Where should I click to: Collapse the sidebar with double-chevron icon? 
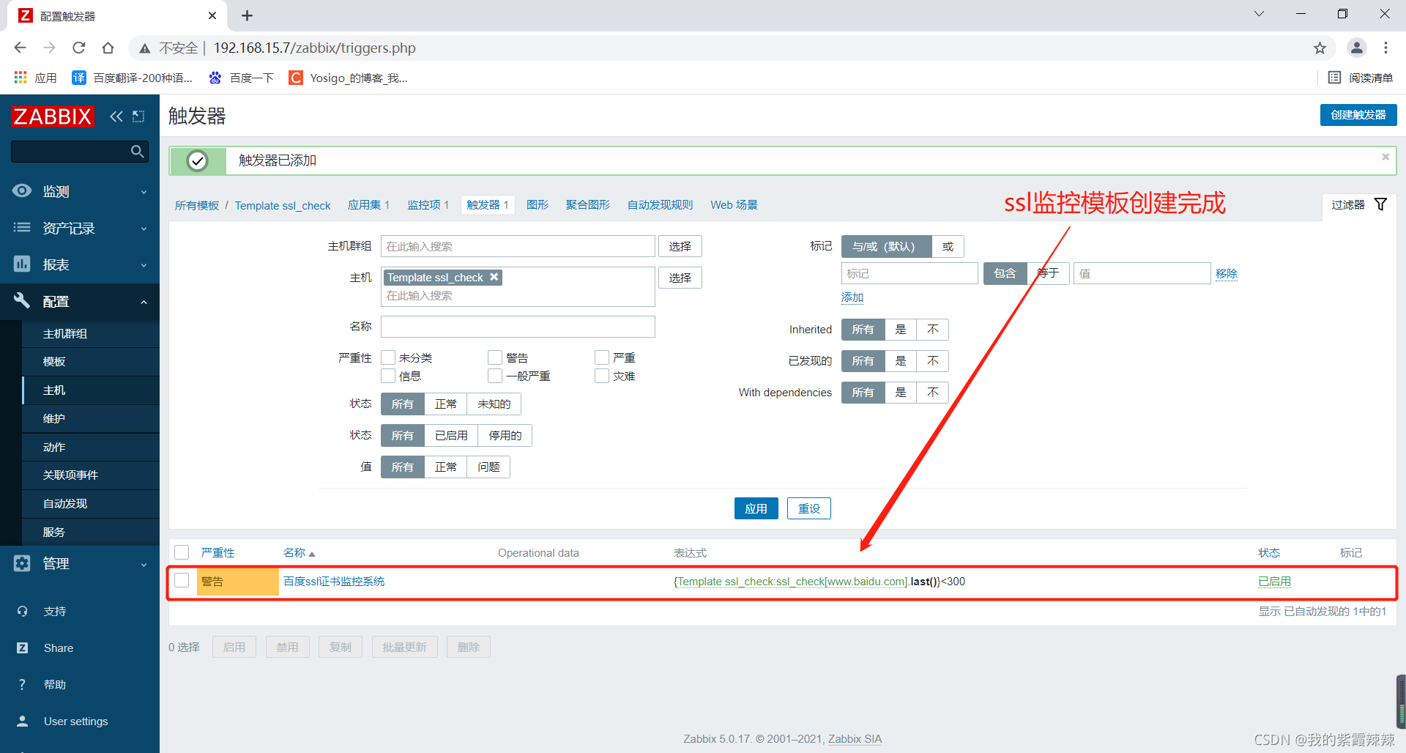[116, 116]
